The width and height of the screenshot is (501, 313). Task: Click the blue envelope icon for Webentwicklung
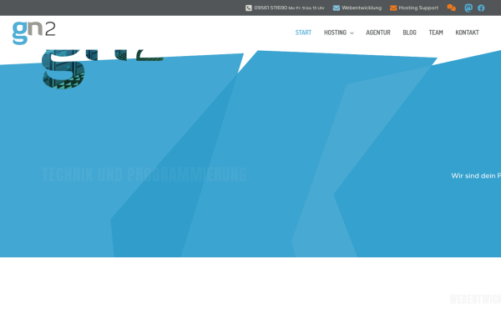pos(337,8)
